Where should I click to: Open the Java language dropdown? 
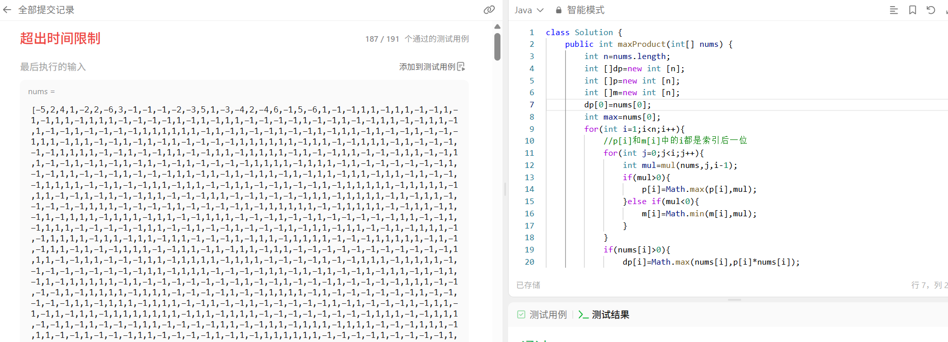pos(529,10)
